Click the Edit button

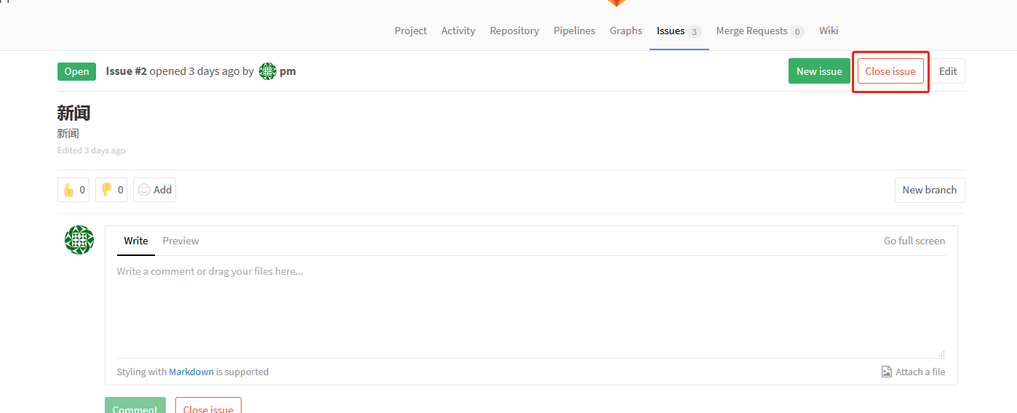(x=948, y=71)
